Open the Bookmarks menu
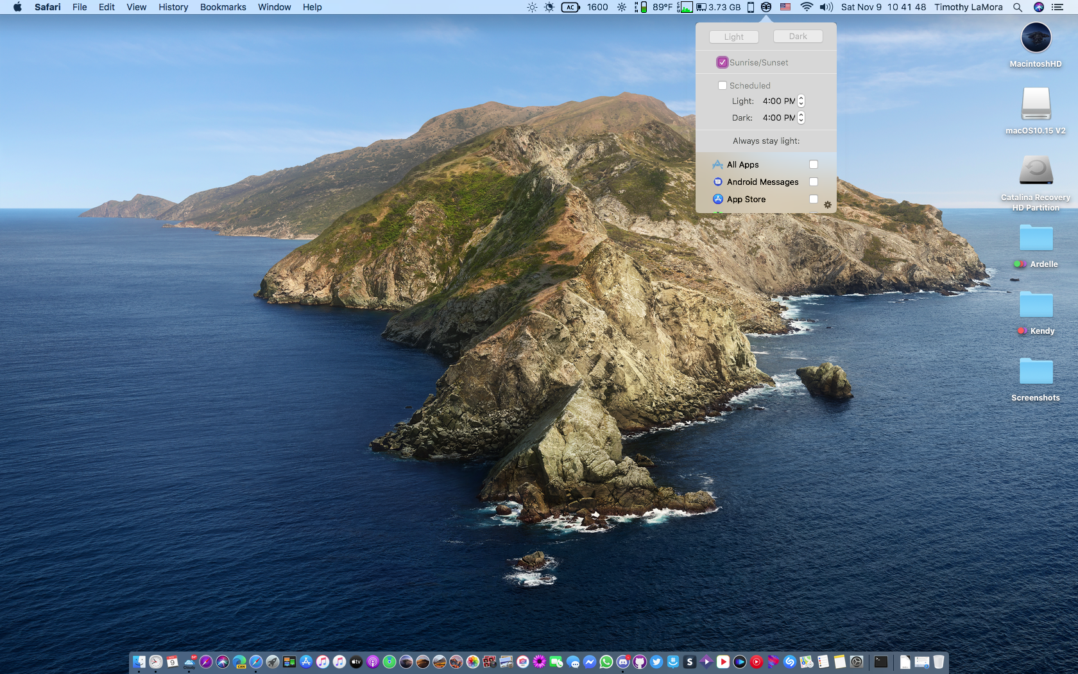The height and width of the screenshot is (674, 1078). click(x=223, y=7)
